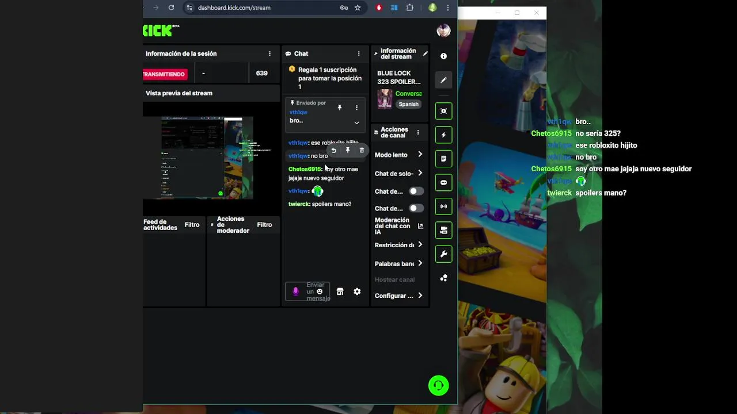Select the pencil edit tool in the sidebar

pyautogui.click(x=443, y=80)
